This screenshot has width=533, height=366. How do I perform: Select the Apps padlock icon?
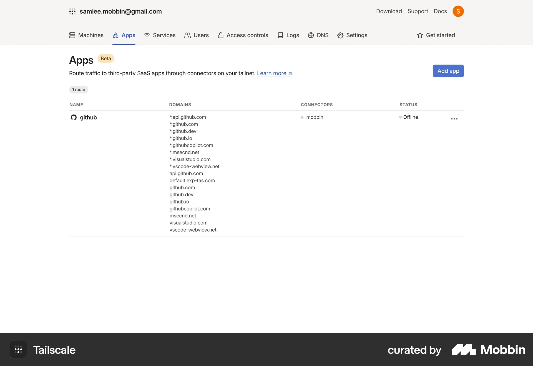tap(115, 35)
